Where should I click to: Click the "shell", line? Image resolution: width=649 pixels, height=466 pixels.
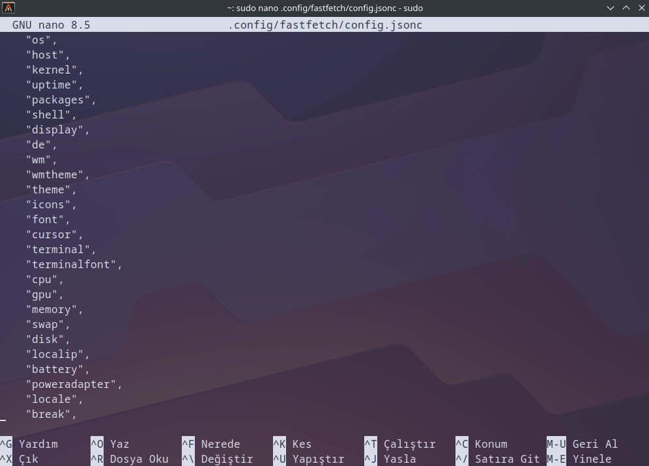click(51, 115)
